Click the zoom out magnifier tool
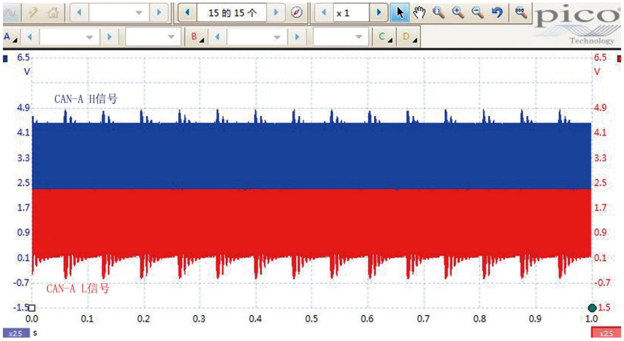624x341 pixels. (478, 13)
